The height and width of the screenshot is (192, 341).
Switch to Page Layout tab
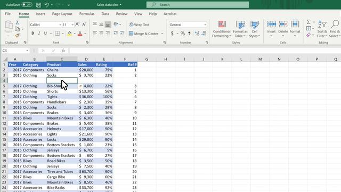62,14
